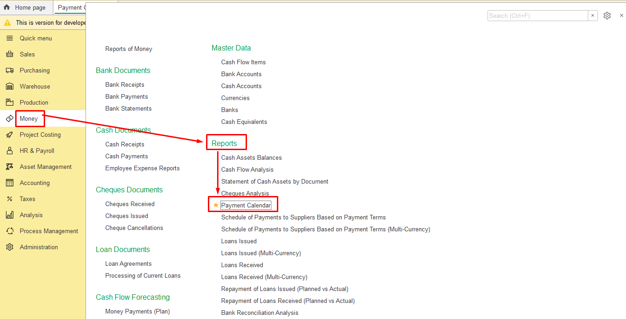626x319 pixels.
Task: Open the Cash Flow Analysis report
Action: [x=247, y=169]
